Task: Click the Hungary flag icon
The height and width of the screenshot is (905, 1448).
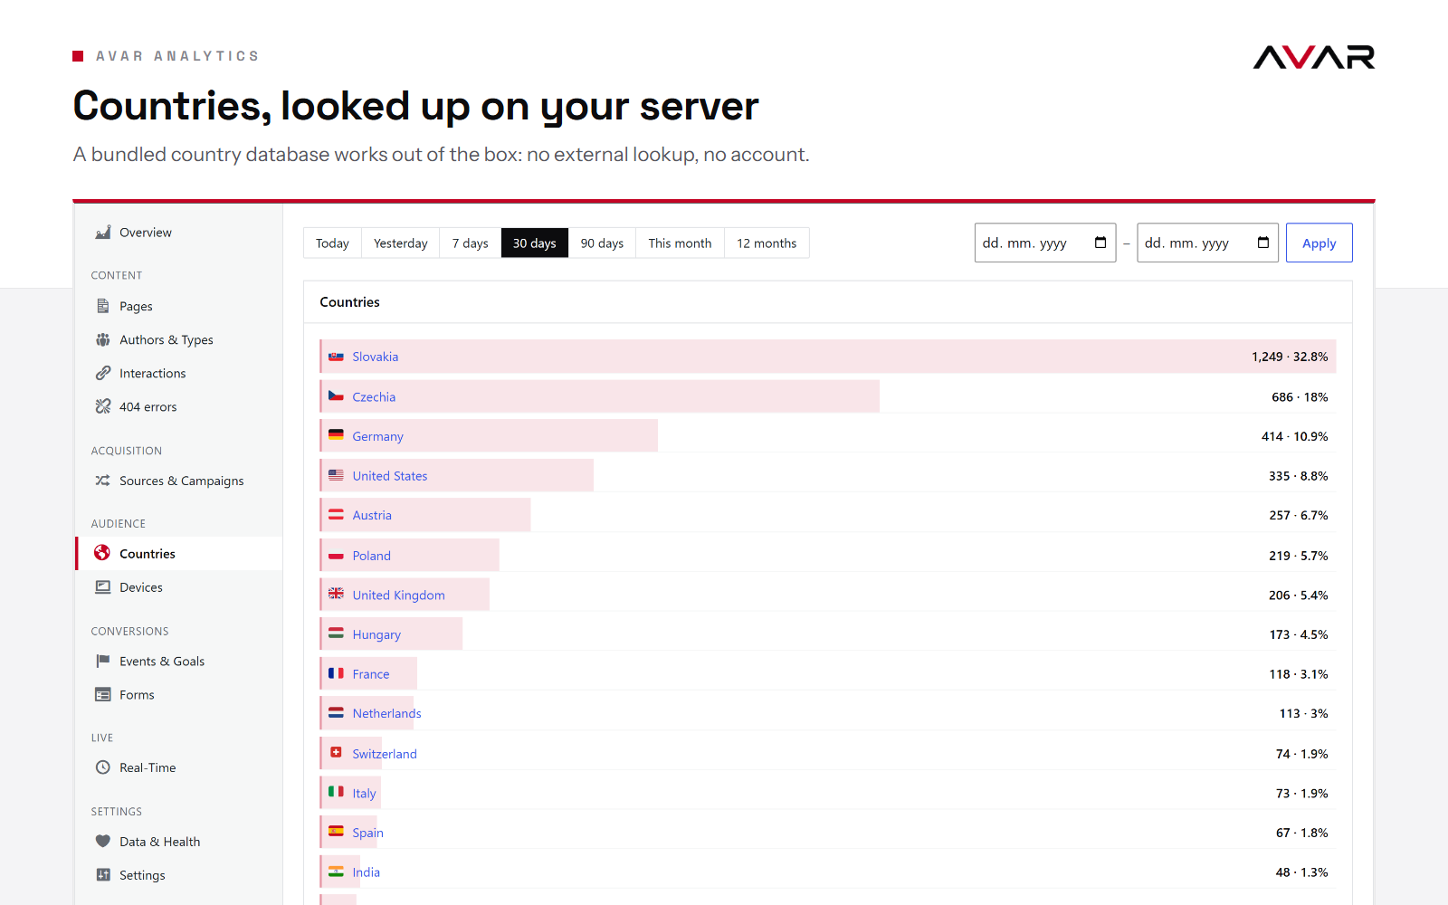Action: 336,633
